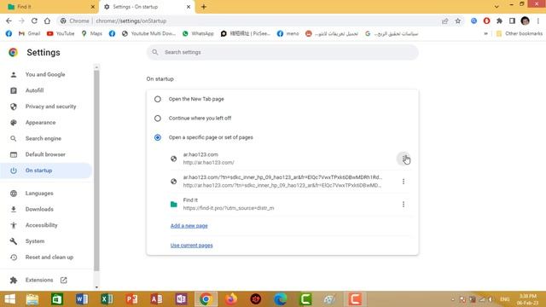This screenshot has height=307, width=546.
Task: Open a new tab with plus button
Action: tap(204, 7)
